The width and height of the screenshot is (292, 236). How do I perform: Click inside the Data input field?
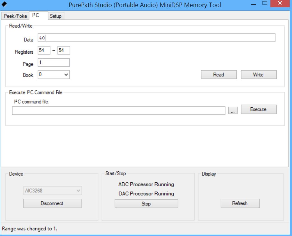coord(112,38)
